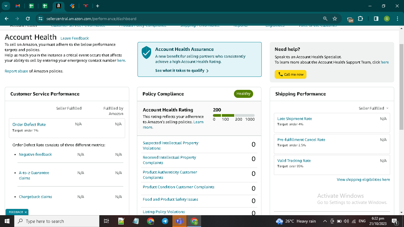404x227 pixels.
Task: Open a new browser tab
Action: [x=98, y=6]
